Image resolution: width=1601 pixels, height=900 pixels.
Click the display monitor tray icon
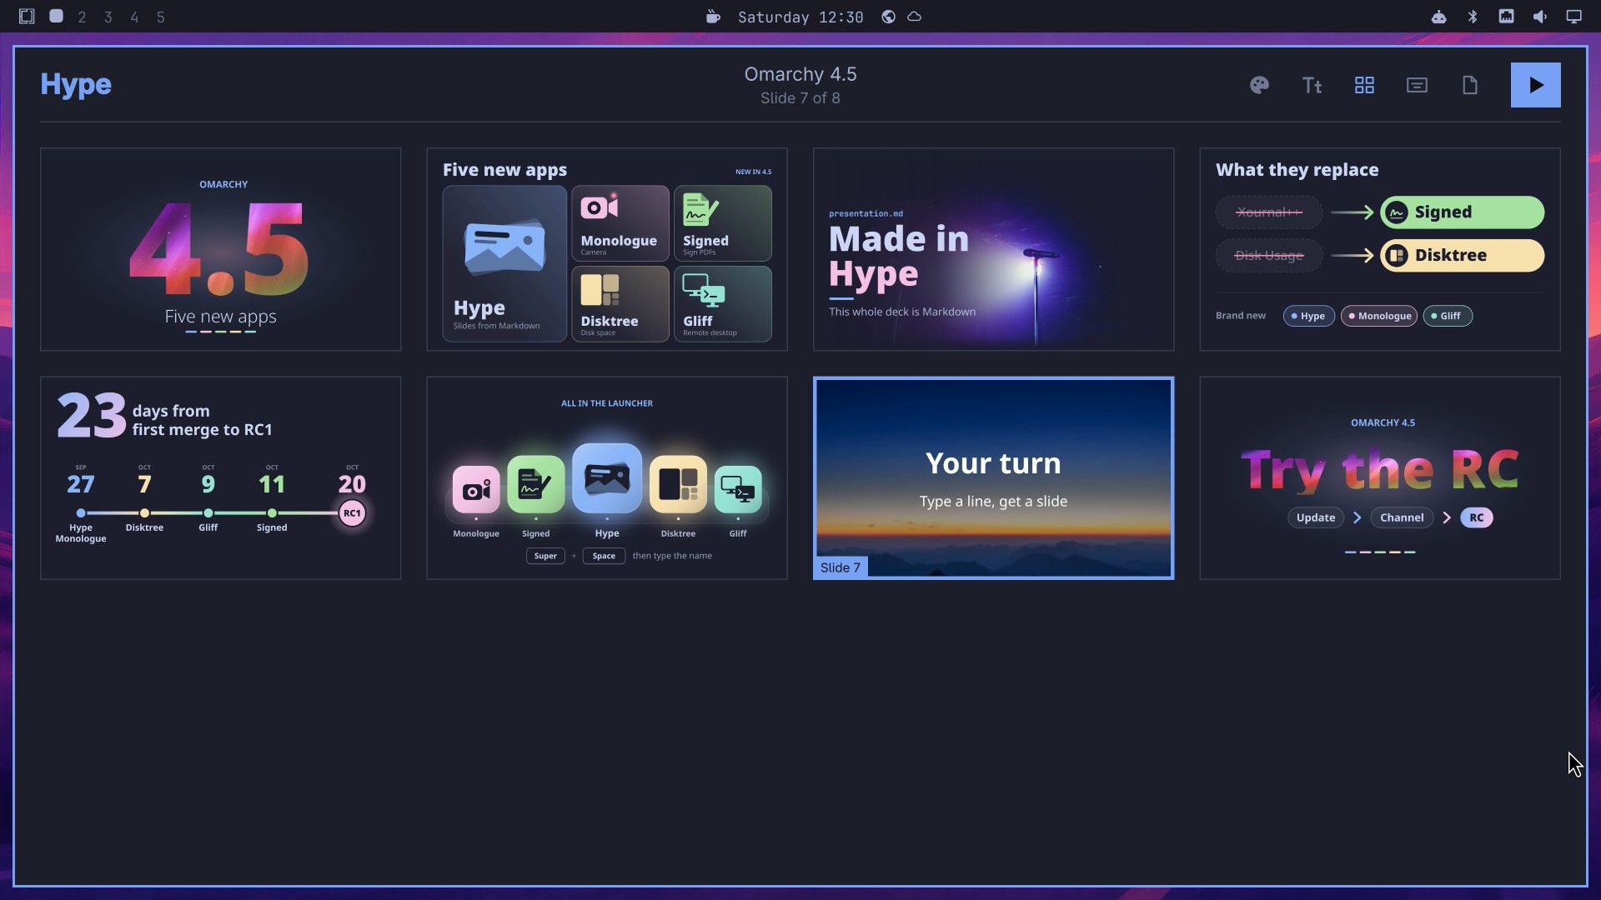[1573, 17]
